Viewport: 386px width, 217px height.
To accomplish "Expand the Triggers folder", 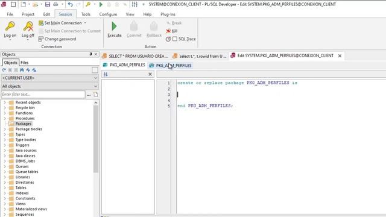I will click(5, 145).
